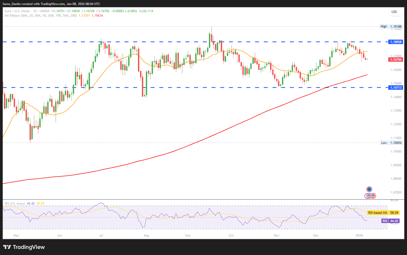Viewport: 407px width, 255px height.
Task: Click the TradingView logo at bottom left
Action: point(24,247)
